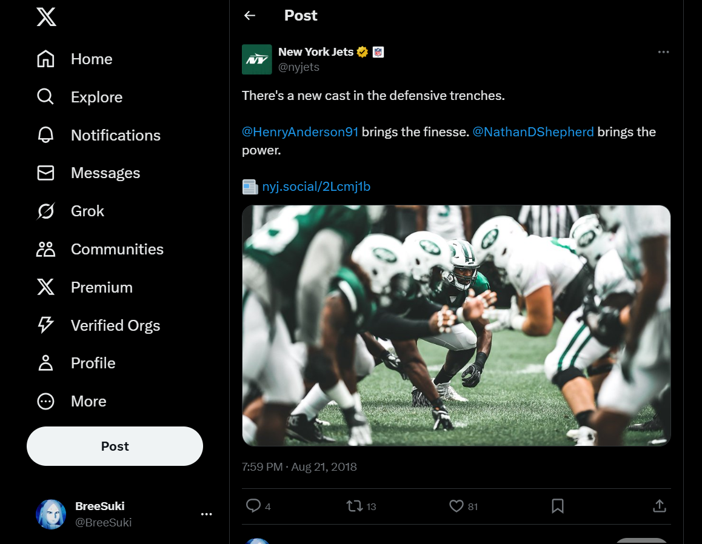This screenshot has height=544, width=702.
Task: Share the post via upload icon
Action: click(660, 506)
